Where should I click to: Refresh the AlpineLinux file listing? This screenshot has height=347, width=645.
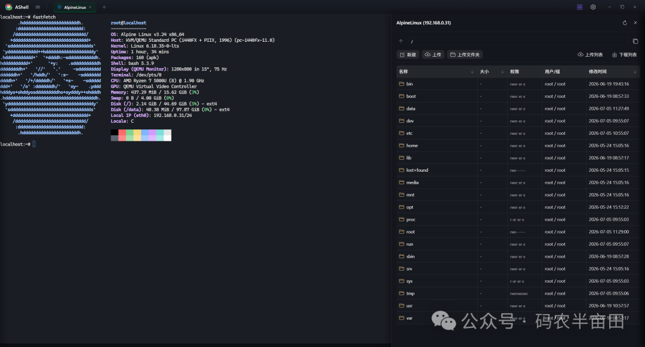point(625,23)
